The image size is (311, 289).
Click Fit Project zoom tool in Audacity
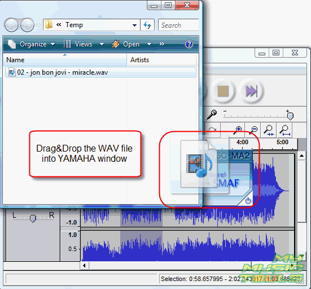pyautogui.click(x=285, y=130)
